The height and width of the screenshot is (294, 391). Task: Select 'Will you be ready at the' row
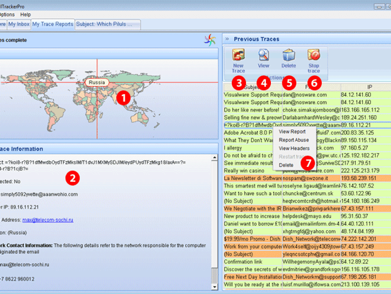tap(308, 284)
